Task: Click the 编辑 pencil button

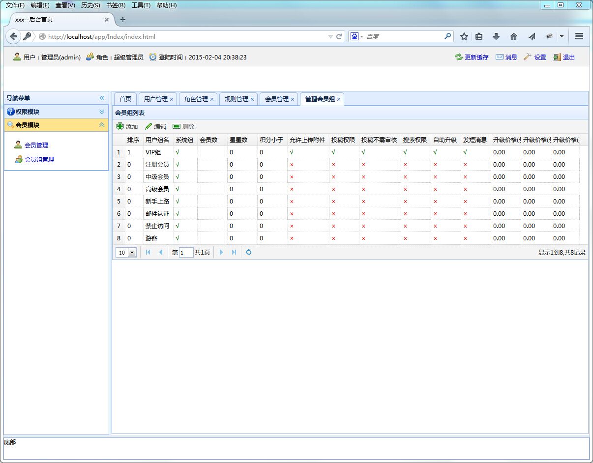Action: pyautogui.click(x=155, y=126)
